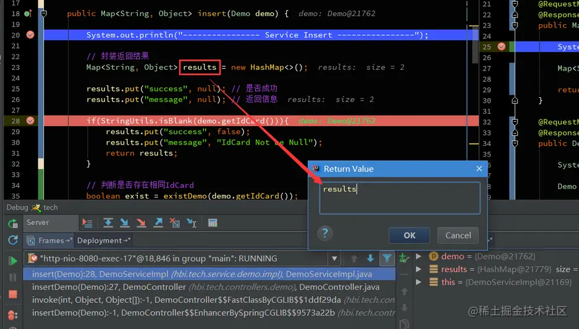Click results.put("success", false) on line 29
The height and width of the screenshot is (329, 579).
pos(175,132)
